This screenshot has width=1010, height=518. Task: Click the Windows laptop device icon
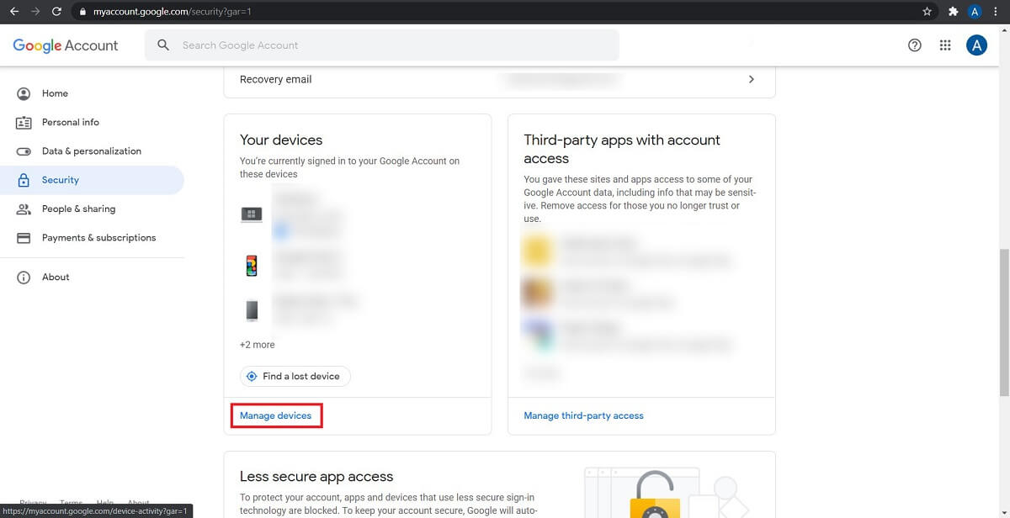coord(252,214)
